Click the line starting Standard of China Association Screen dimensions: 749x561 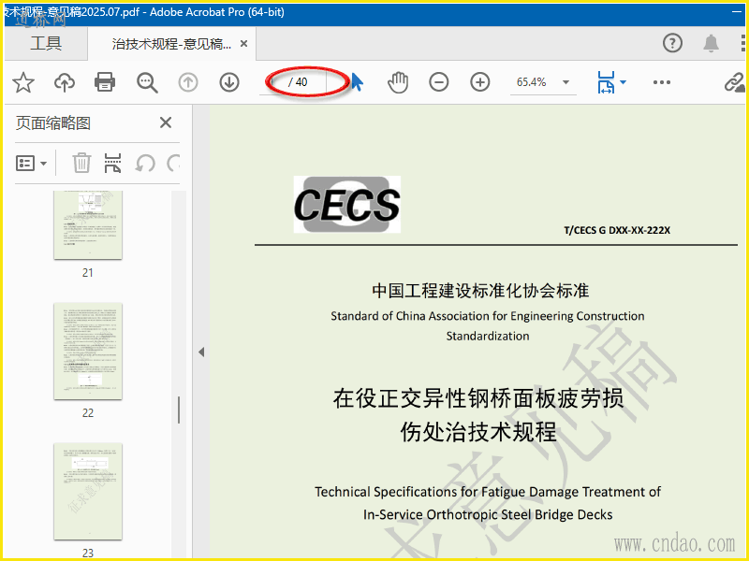487,316
